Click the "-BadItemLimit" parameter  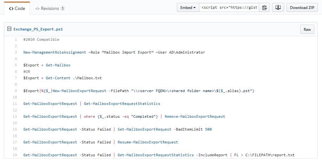click(188, 129)
